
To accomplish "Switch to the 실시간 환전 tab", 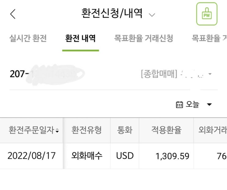I will (28, 39).
